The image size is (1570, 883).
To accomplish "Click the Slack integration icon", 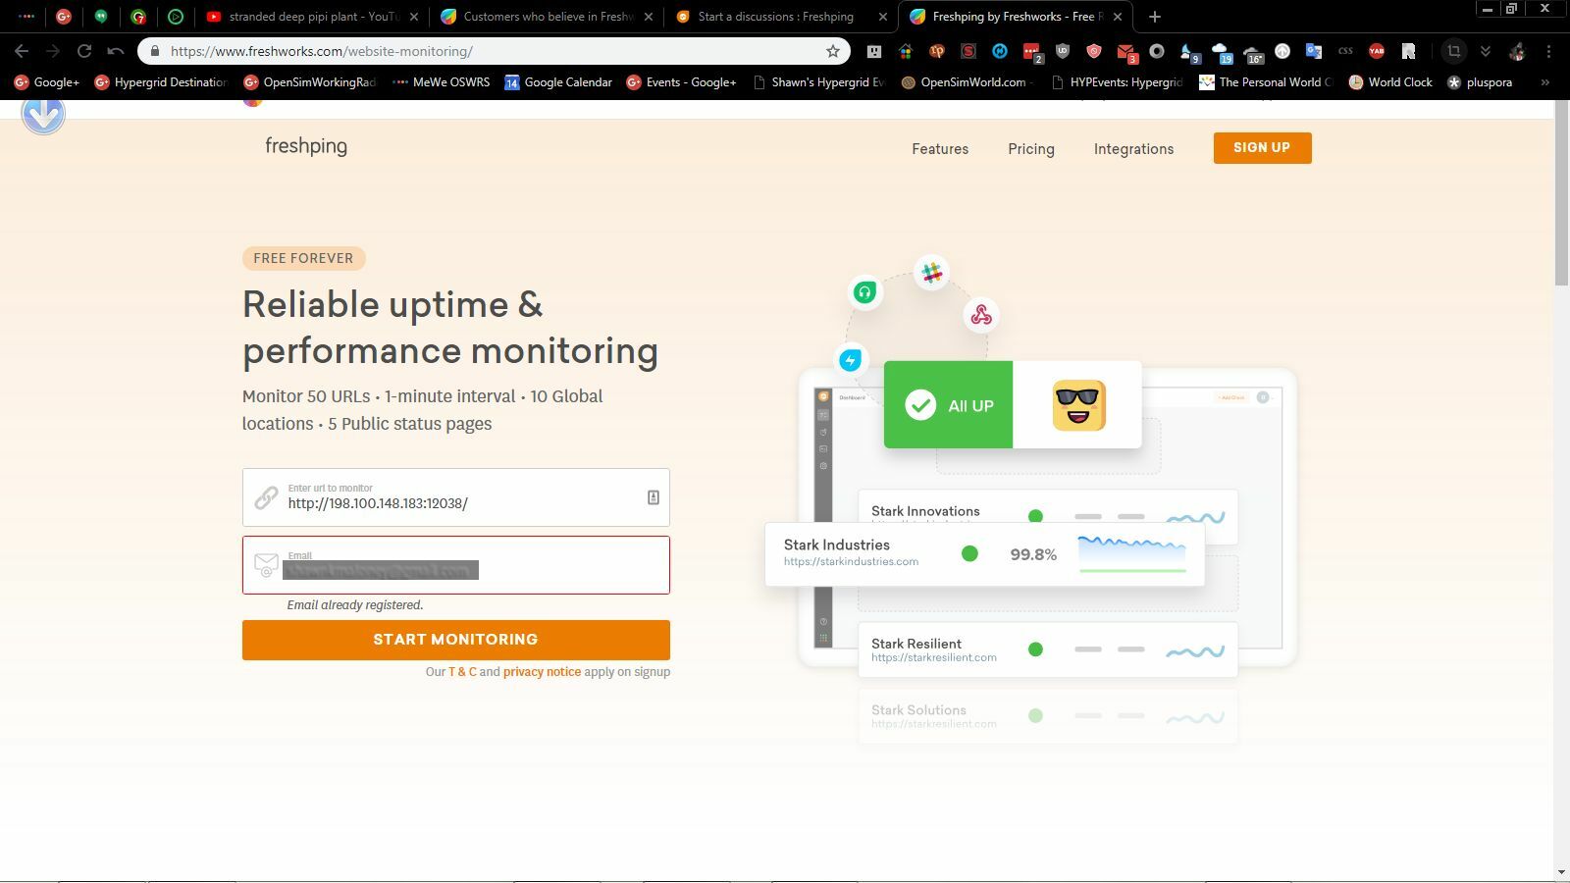I will (x=931, y=273).
